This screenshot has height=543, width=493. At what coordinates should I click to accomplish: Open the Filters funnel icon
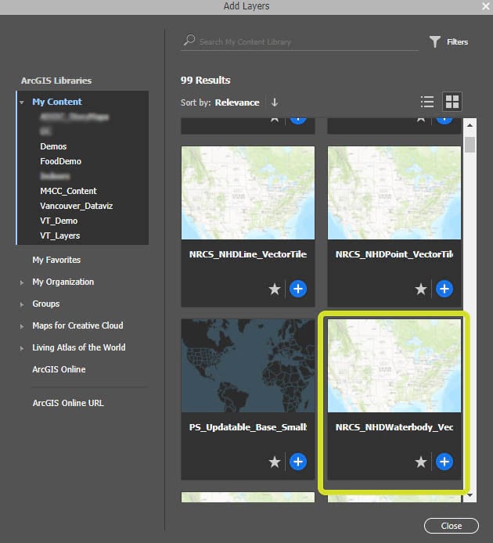[x=435, y=42]
